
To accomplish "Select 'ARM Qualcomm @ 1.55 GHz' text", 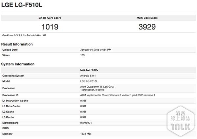I will click(97, 87).
